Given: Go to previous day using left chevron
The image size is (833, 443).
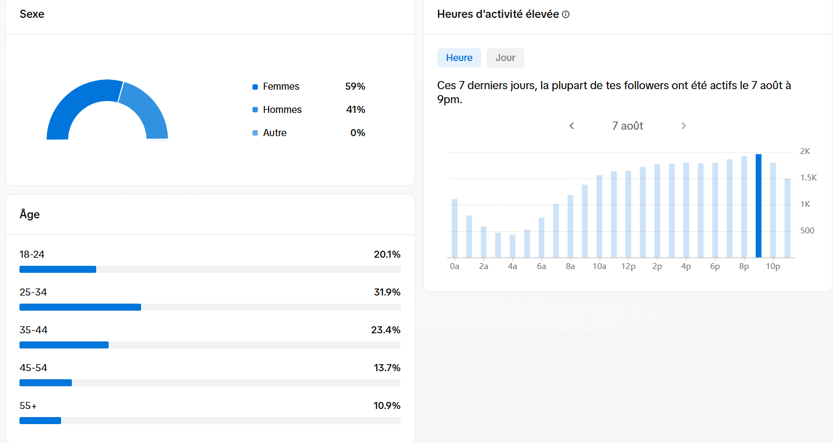Looking at the screenshot, I should coord(571,126).
